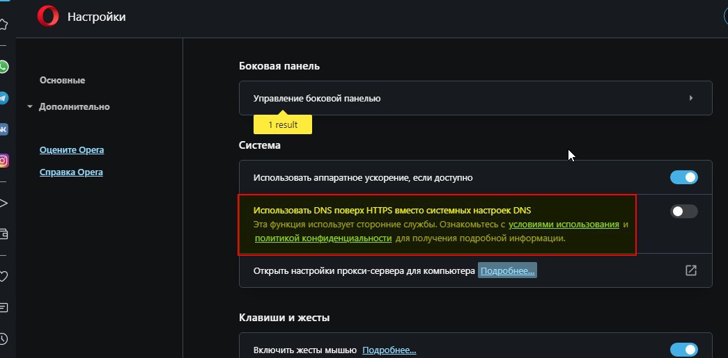Select Дополнительно in the settings menu

75,106
